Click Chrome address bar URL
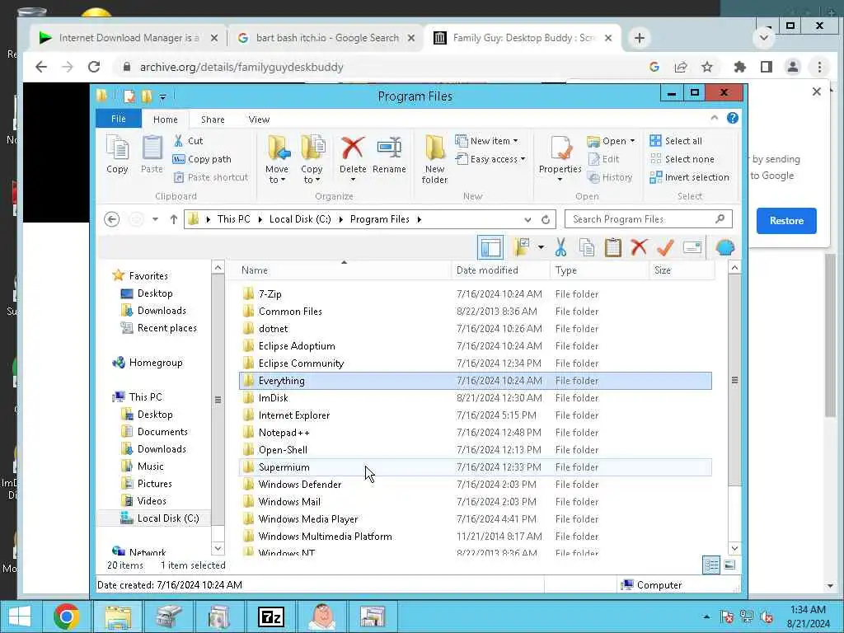This screenshot has width=844, height=633. point(241,68)
